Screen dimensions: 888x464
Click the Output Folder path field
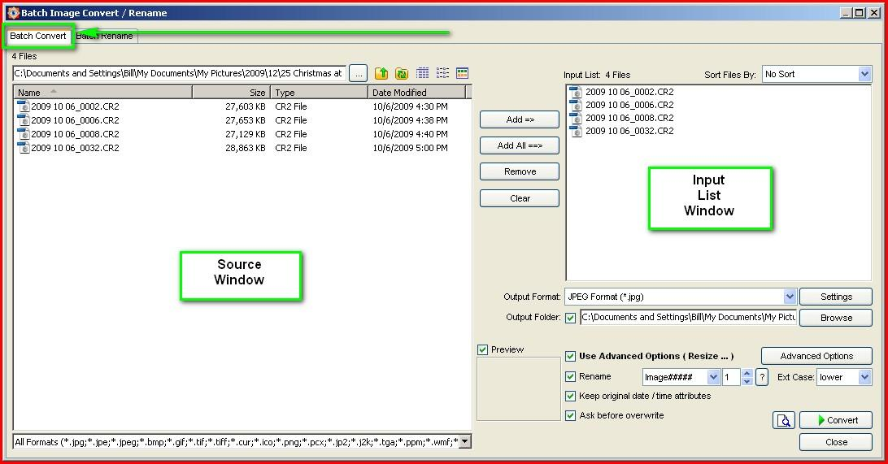click(688, 317)
